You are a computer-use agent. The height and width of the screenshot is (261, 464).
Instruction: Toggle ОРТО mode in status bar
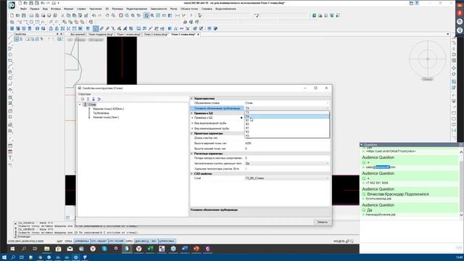point(129,241)
